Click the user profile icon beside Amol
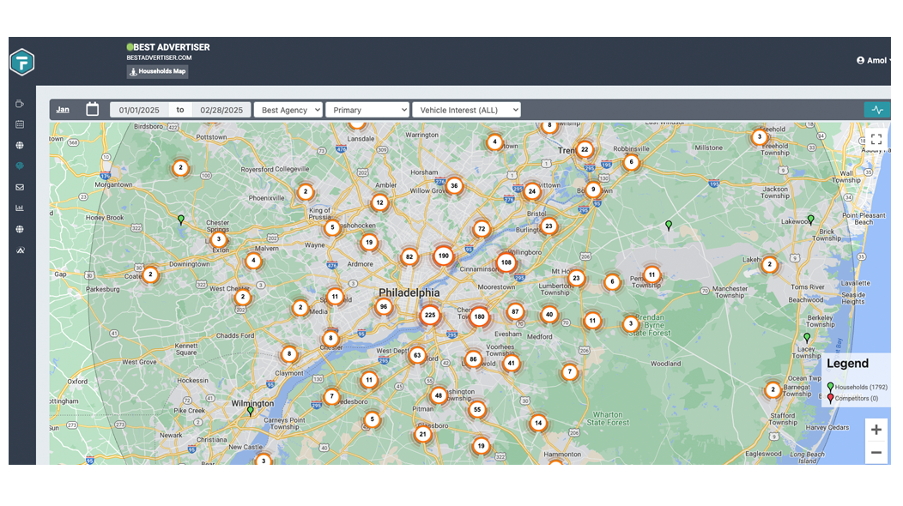The image size is (903, 506). point(860,60)
